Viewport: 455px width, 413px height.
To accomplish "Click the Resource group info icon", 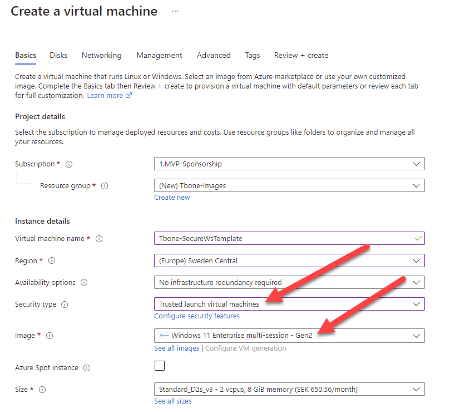I will (x=105, y=186).
